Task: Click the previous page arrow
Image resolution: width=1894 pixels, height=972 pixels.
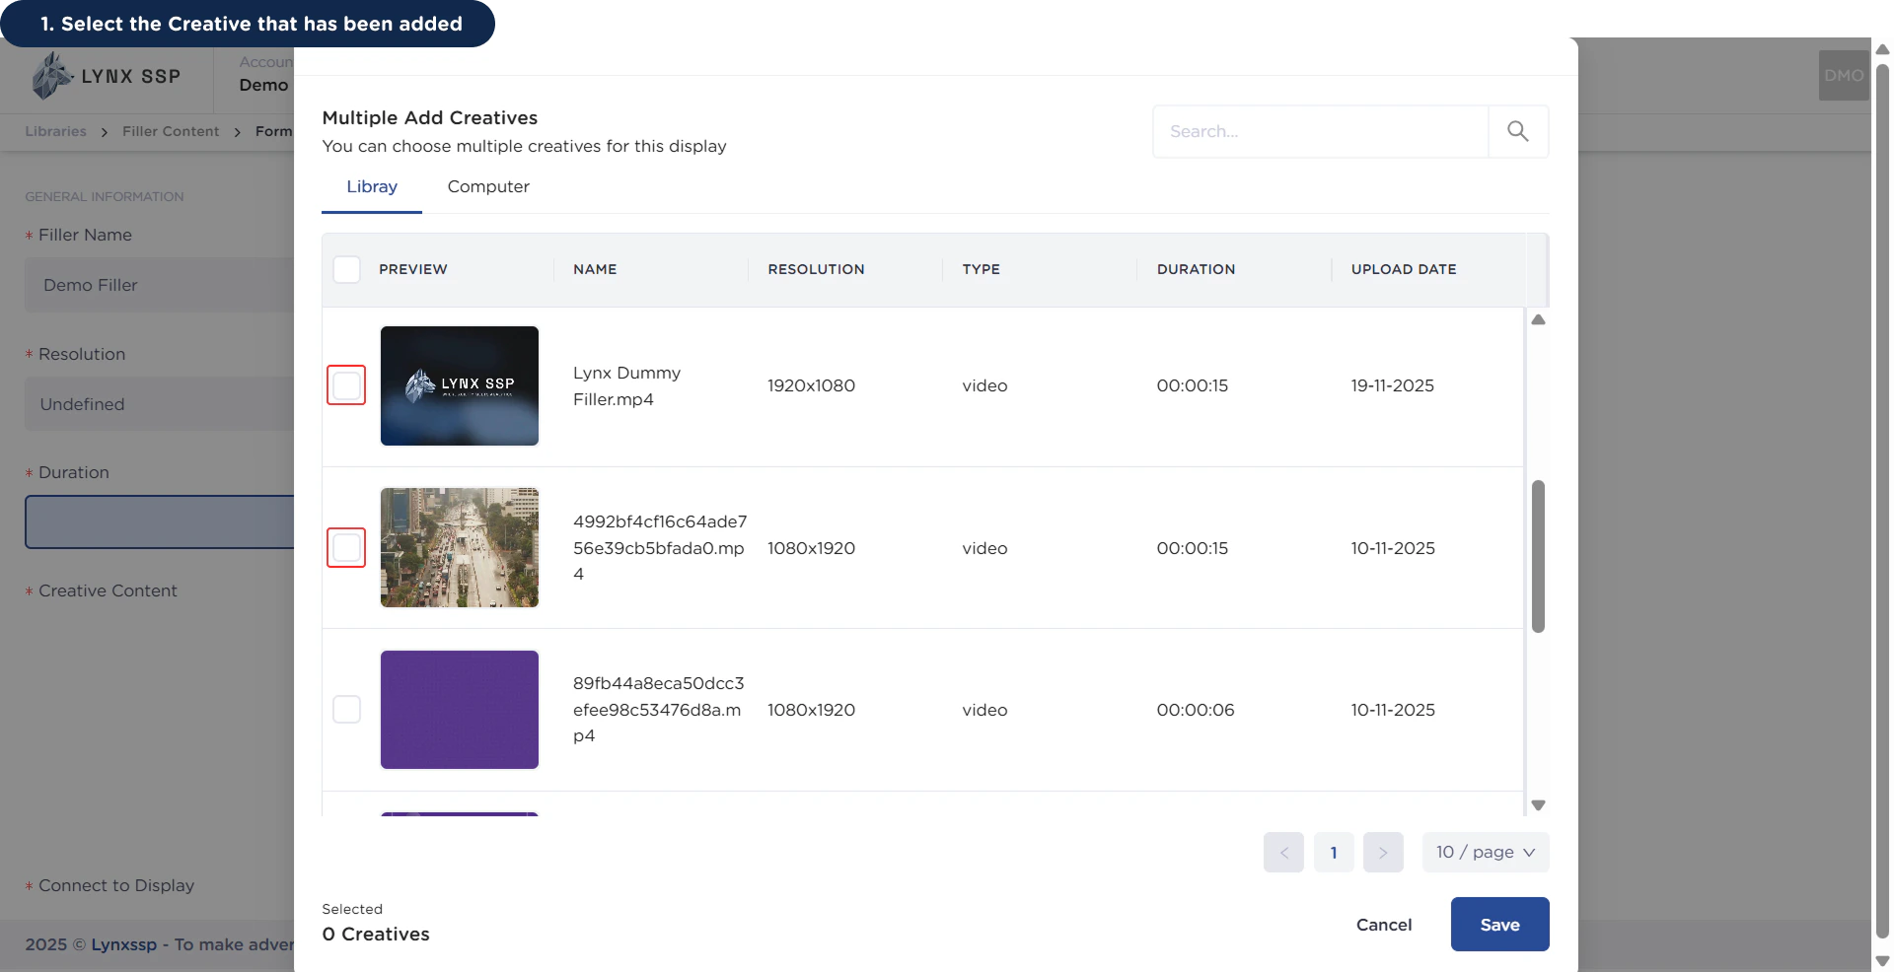Action: tap(1283, 852)
